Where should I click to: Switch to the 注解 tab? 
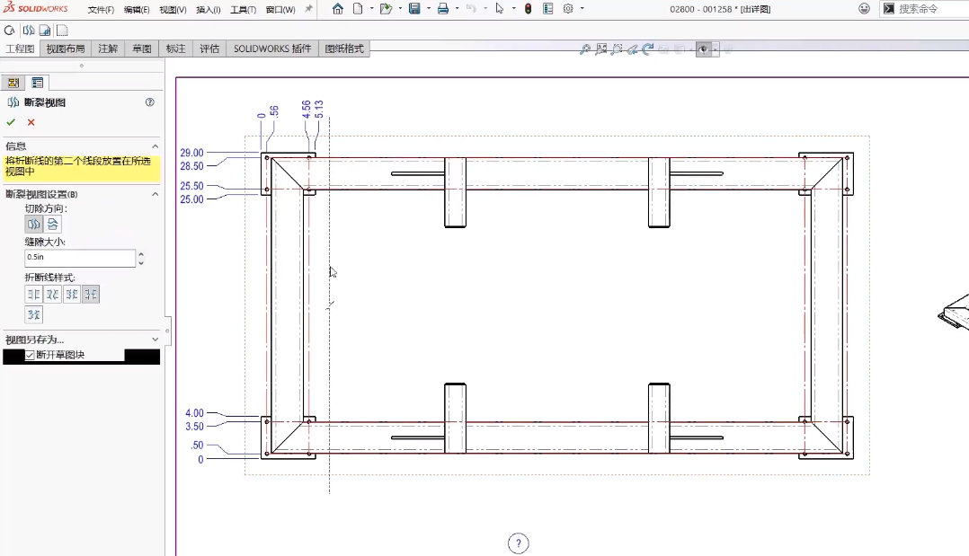pyautogui.click(x=108, y=49)
